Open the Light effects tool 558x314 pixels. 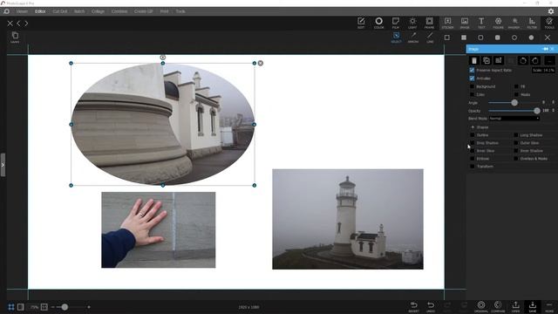(412, 23)
